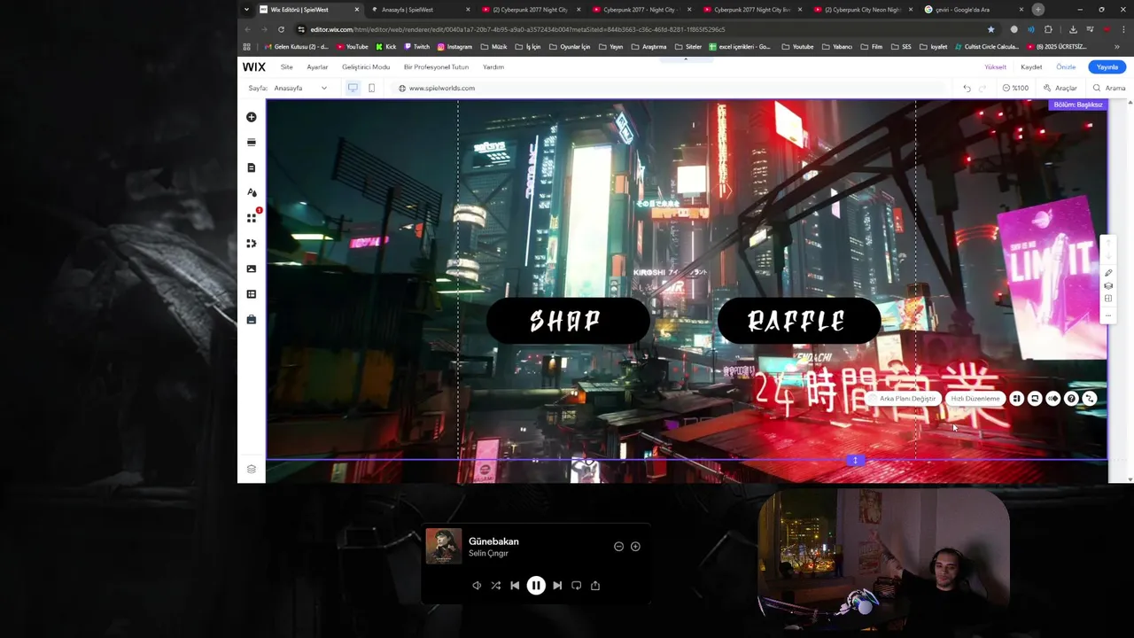Click the animation icon in floating bar
The image size is (1134, 638).
tap(1052, 399)
